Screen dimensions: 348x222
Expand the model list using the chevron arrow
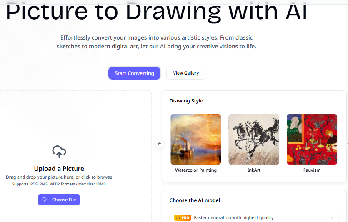332,217
